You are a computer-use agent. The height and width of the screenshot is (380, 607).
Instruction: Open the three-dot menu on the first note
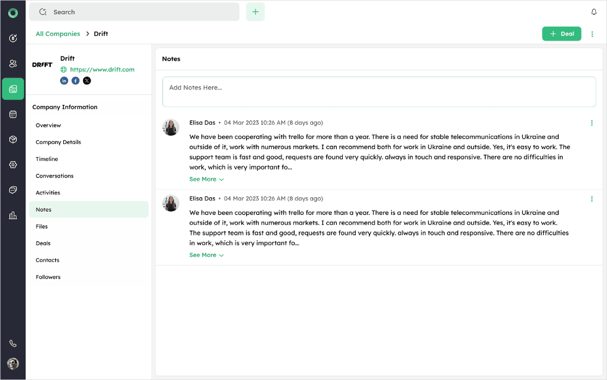point(591,123)
